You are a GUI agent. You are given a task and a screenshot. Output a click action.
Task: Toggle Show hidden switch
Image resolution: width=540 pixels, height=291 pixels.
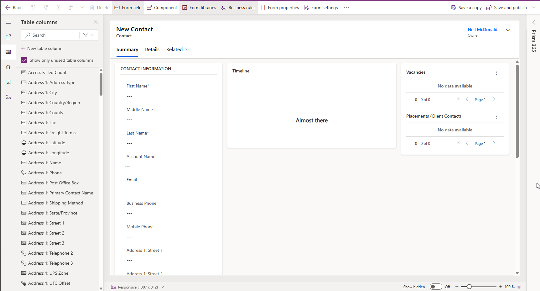point(436,287)
